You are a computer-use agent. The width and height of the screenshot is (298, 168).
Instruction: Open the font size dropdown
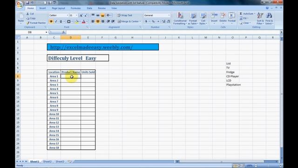point(76,15)
